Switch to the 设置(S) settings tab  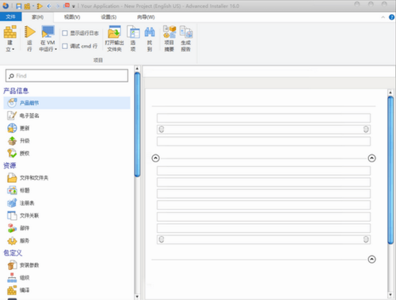[x=109, y=17]
